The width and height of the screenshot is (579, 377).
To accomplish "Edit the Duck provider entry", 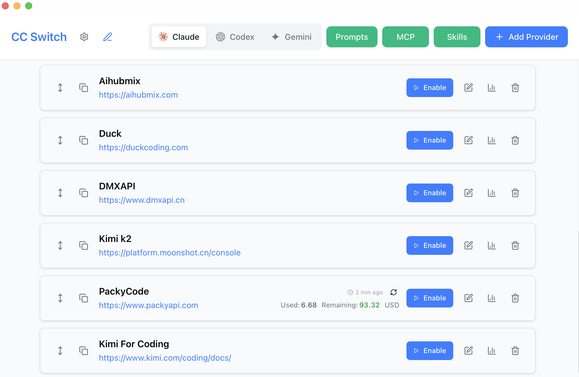I will (x=468, y=140).
